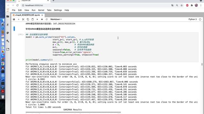Open the Markdown cell type dropdown
The image size is (204, 114).
pos(56,19)
